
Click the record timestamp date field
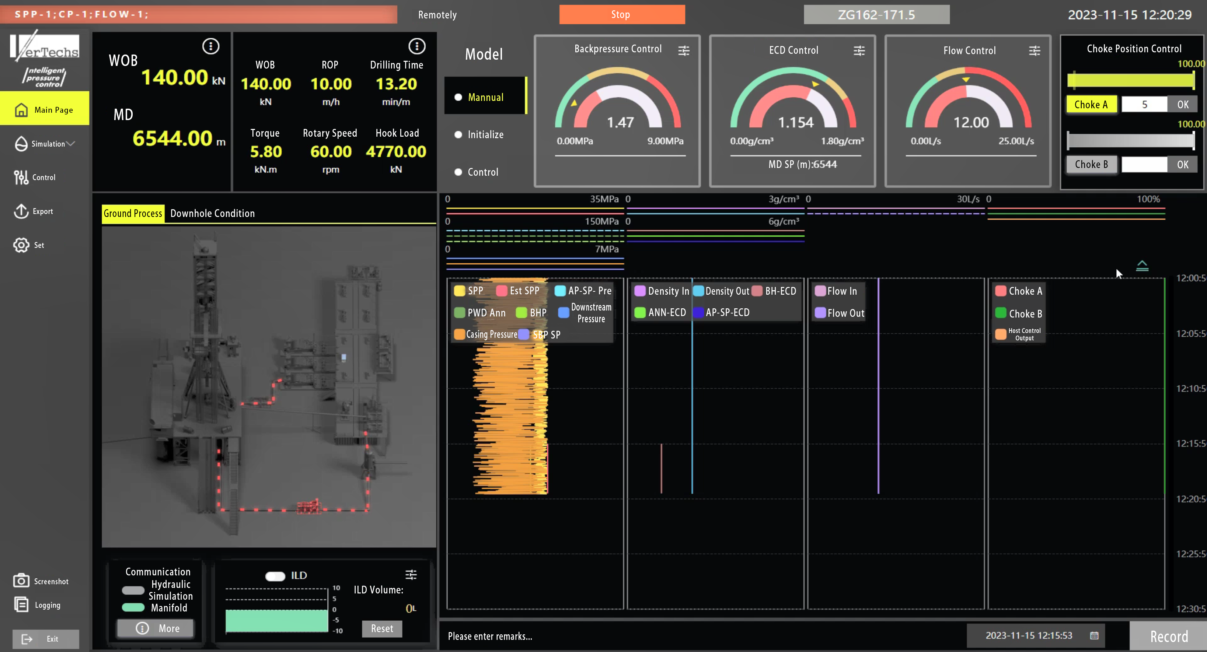(1036, 635)
